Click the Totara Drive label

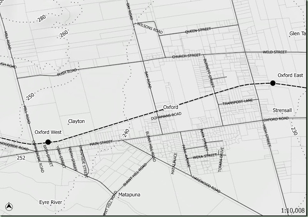(x=221, y=160)
